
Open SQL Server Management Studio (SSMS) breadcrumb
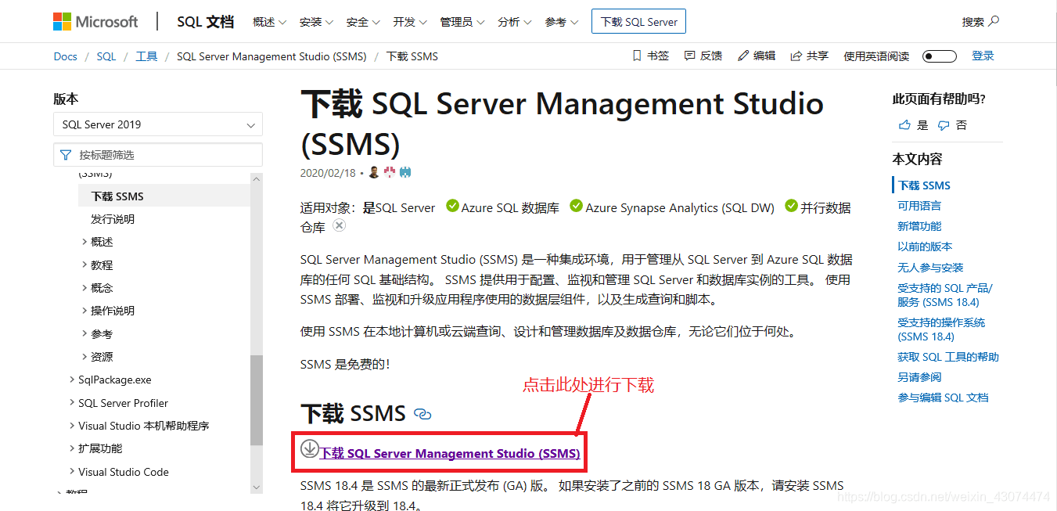(271, 56)
